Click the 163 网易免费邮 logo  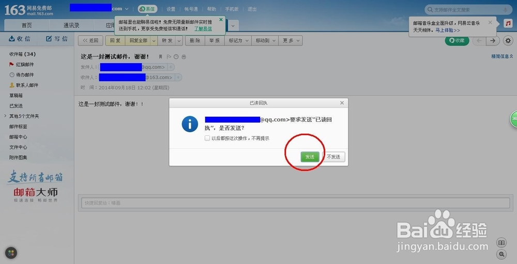point(28,10)
